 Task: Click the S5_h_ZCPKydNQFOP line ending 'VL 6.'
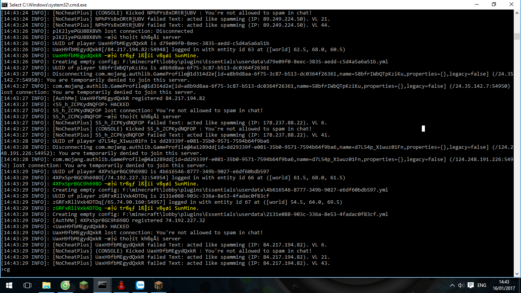(164, 123)
